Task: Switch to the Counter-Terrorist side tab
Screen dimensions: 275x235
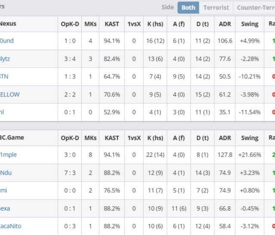Action: [x=256, y=7]
